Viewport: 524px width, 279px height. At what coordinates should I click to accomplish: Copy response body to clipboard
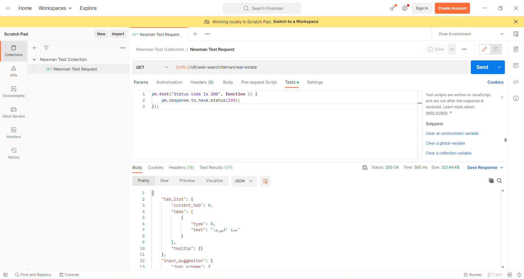point(491,181)
